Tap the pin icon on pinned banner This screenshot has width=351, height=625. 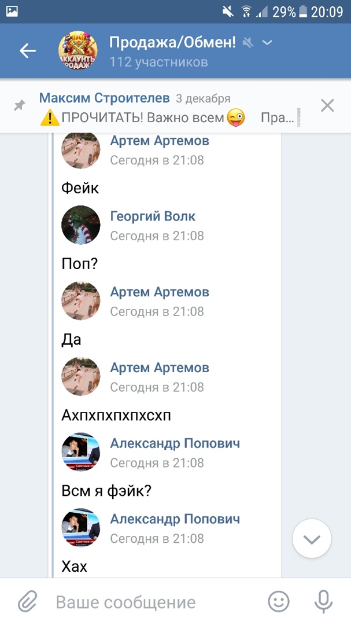[x=20, y=105]
